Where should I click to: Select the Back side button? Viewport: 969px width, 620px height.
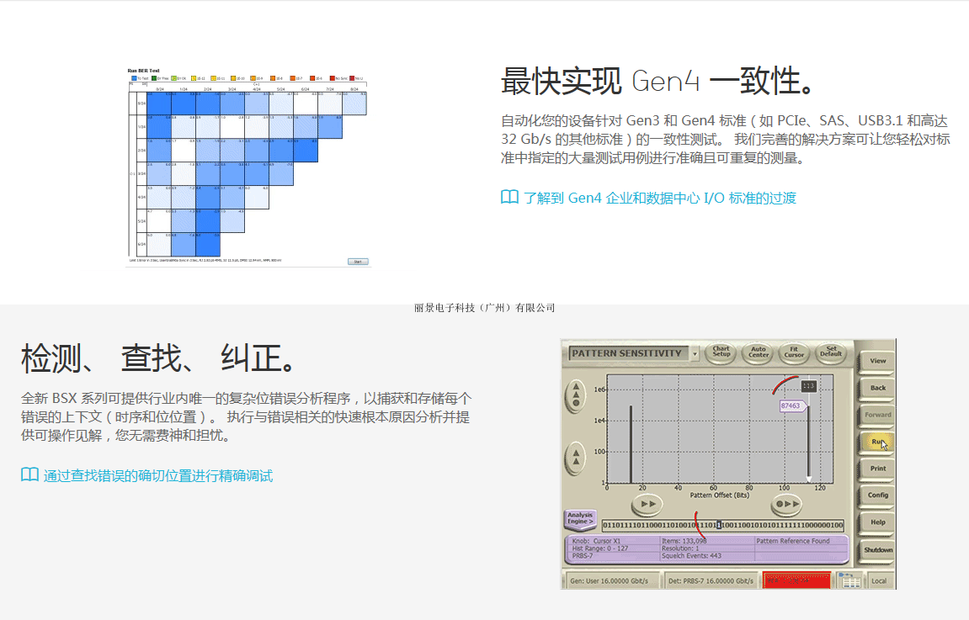(877, 388)
